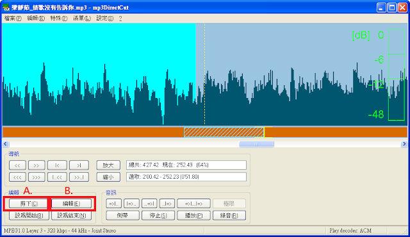This screenshot has width=410, height=237.
Task: Open the 編輯(E) menu in the menu bar
Action: coord(36,19)
